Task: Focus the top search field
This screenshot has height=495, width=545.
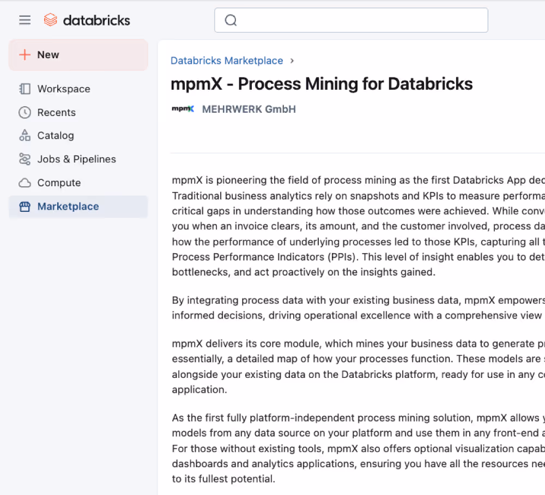Action: 351,21
